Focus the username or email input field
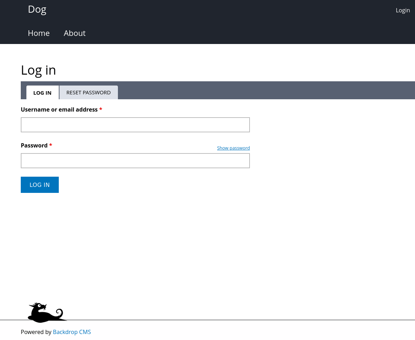Viewport: 415px width, 340px height. point(135,125)
